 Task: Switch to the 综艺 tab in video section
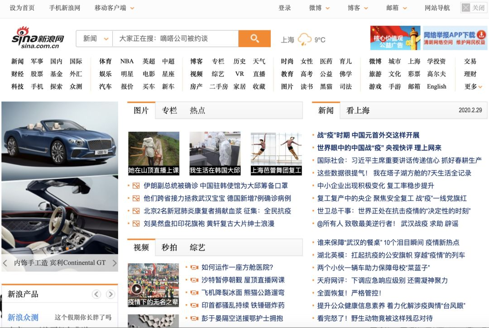click(x=197, y=247)
